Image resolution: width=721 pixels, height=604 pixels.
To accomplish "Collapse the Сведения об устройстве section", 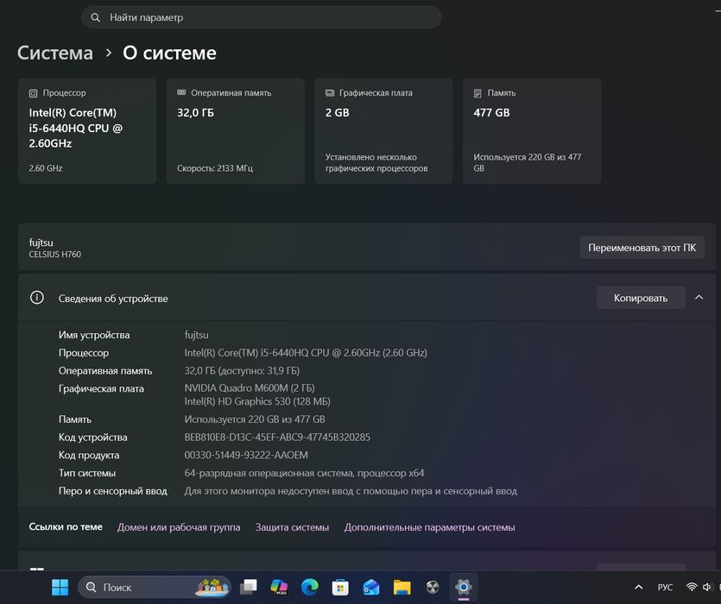I will tap(699, 298).
